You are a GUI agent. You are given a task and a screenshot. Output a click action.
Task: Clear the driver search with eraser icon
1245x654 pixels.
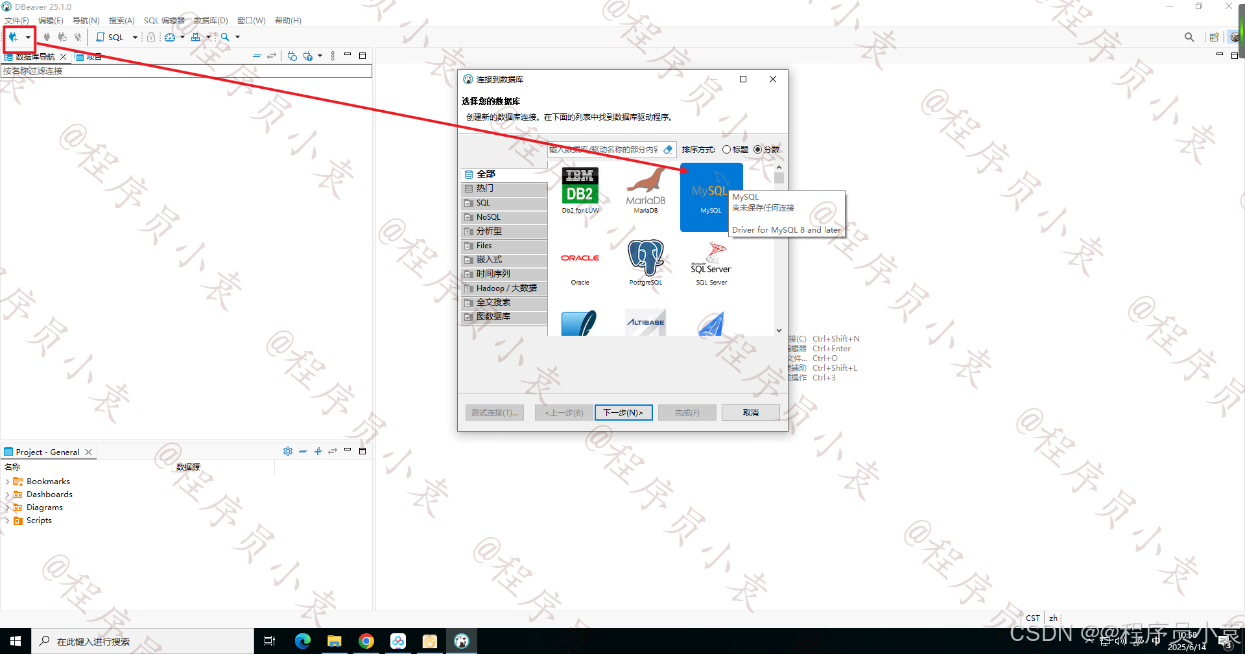pos(668,150)
